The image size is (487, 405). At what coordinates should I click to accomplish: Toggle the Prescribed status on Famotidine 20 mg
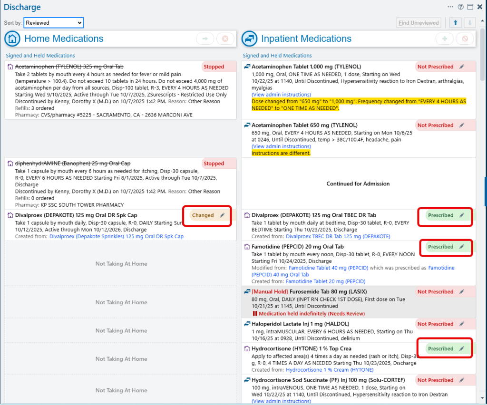pyautogui.click(x=440, y=247)
